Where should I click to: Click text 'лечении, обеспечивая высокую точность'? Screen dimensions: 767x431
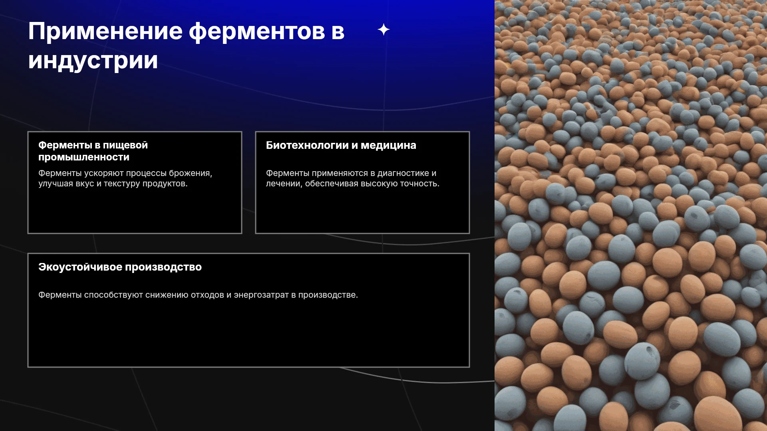352,184
